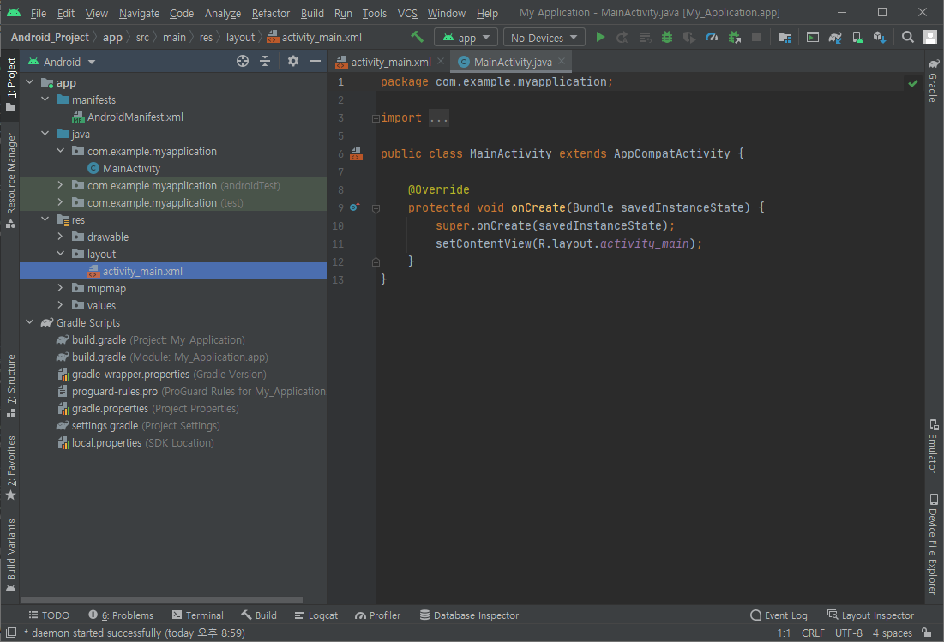The height and width of the screenshot is (642, 944).
Task: Click the tool windows quick-access icon at bottom-left
Action: [x=10, y=633]
